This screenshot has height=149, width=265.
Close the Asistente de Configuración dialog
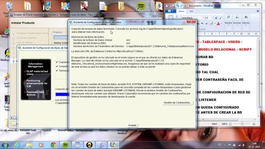[191, 22]
